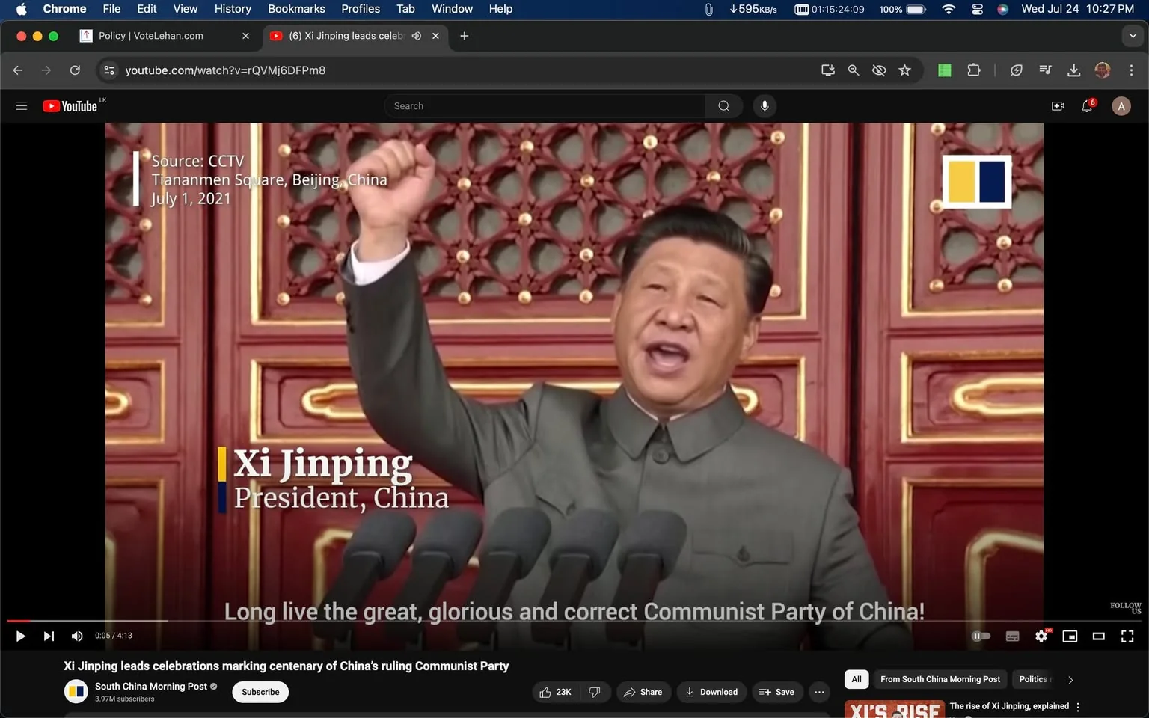Turn on subtitles with the captions icon
1149x718 pixels.
point(1012,636)
